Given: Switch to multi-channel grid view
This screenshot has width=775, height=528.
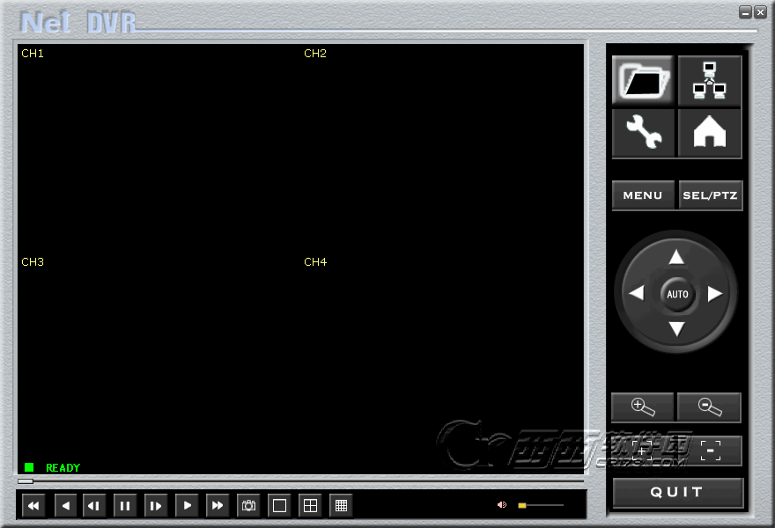Looking at the screenshot, I should pyautogui.click(x=341, y=505).
